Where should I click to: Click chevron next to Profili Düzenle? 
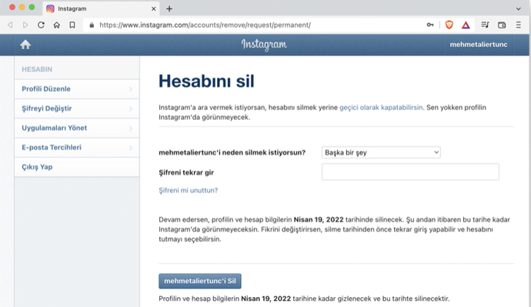[x=131, y=89]
